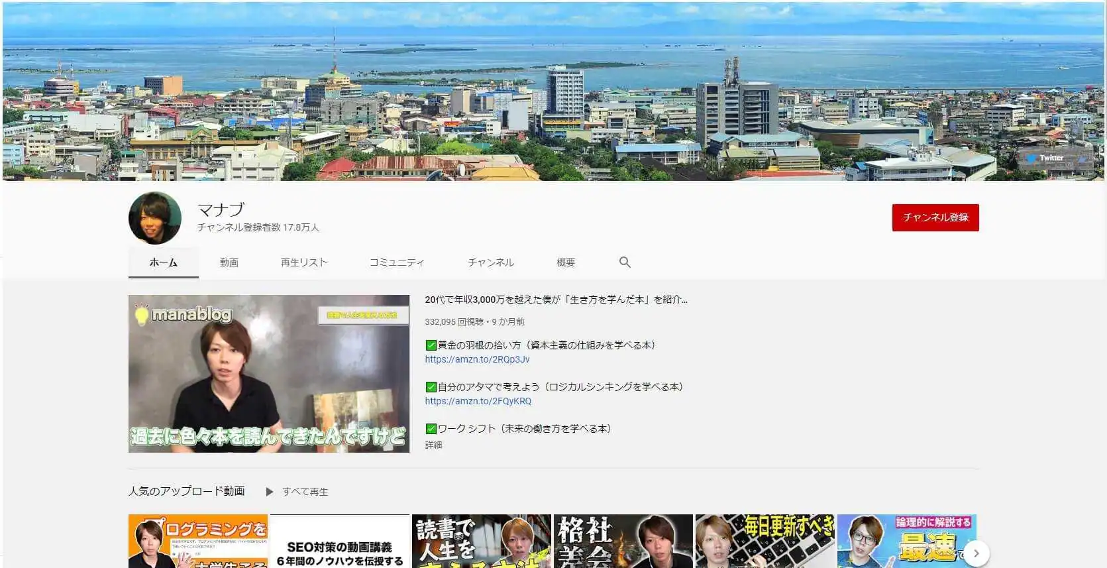Open the 概要 tab
This screenshot has width=1107, height=568.
(565, 262)
